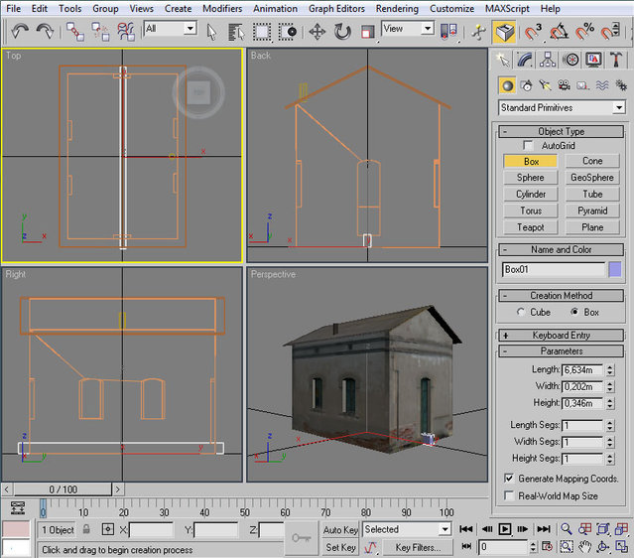Viewport: 634px width, 558px height.
Task: Open the View coordinate system dropdown
Action: click(408, 30)
